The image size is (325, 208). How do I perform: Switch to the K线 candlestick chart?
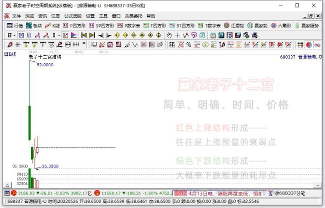[52, 25]
